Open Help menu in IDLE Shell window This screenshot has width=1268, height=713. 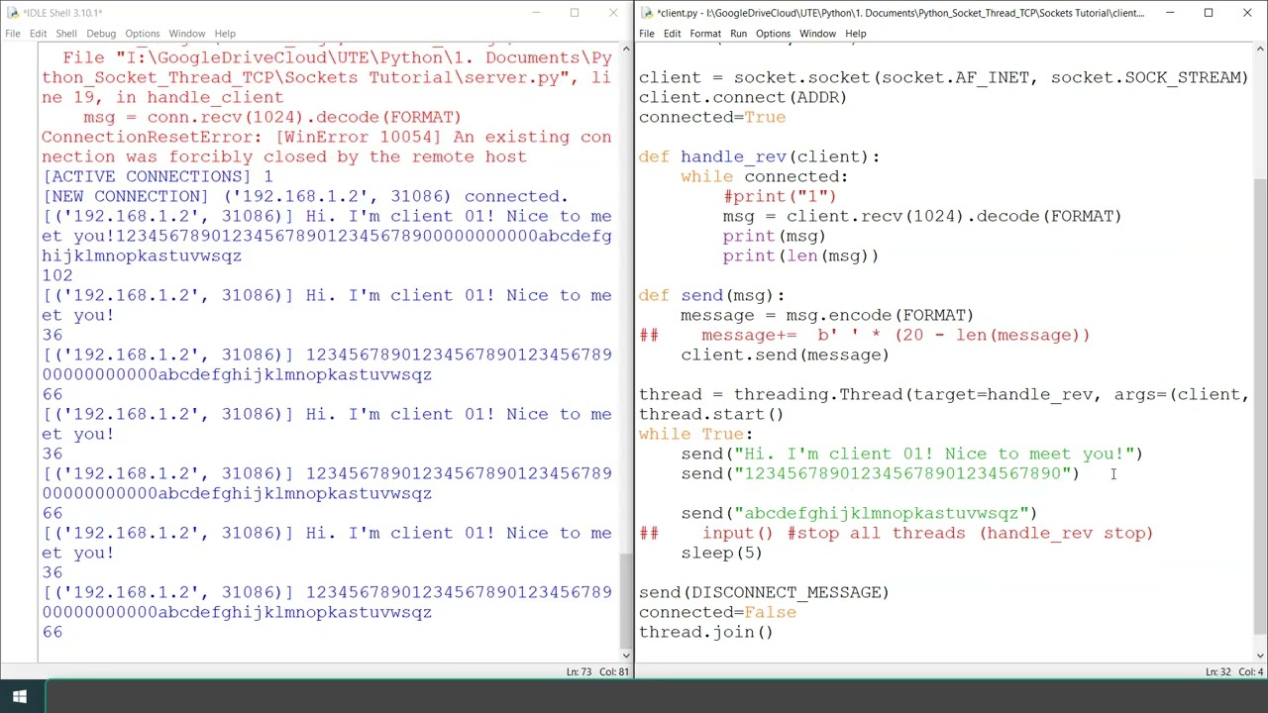coord(225,34)
